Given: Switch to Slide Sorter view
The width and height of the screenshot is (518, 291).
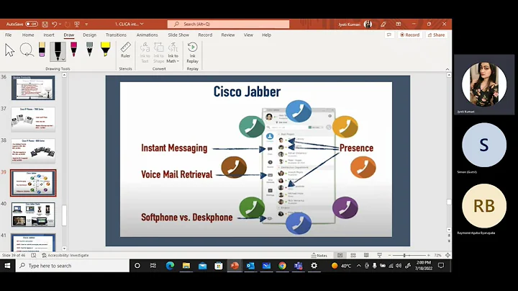Looking at the screenshot, I should [x=353, y=255].
